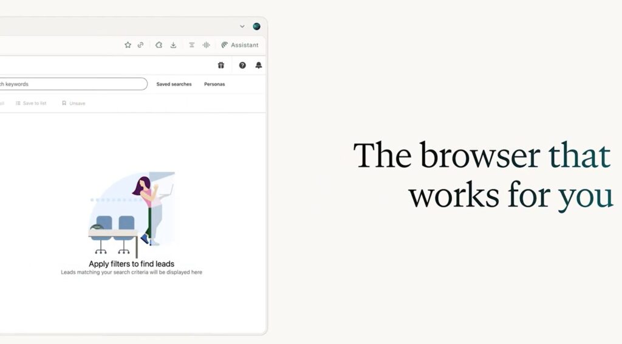Bookmark the page with the star icon
Viewport: 622px width, 344px height.
[x=128, y=45]
